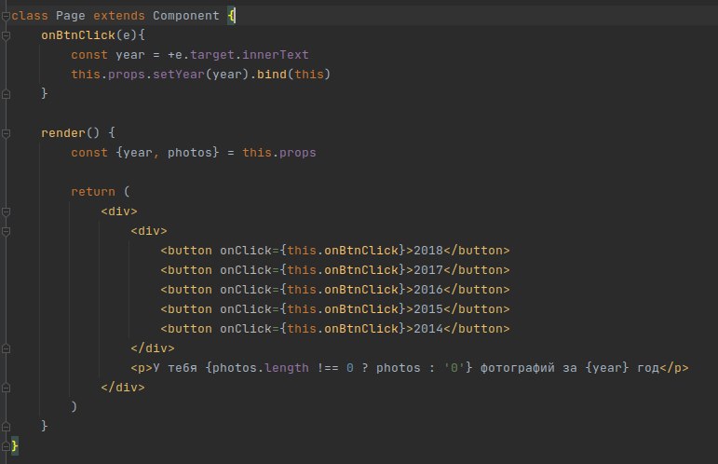Click fold marker beside the final yellow brace

(6, 446)
